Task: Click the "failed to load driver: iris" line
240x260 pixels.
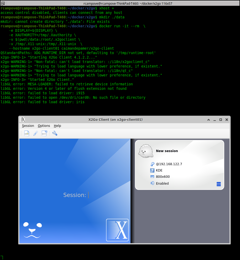Action: [43, 102]
